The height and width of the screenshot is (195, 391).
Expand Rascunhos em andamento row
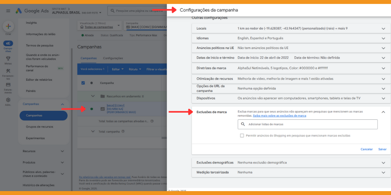coord(93,96)
